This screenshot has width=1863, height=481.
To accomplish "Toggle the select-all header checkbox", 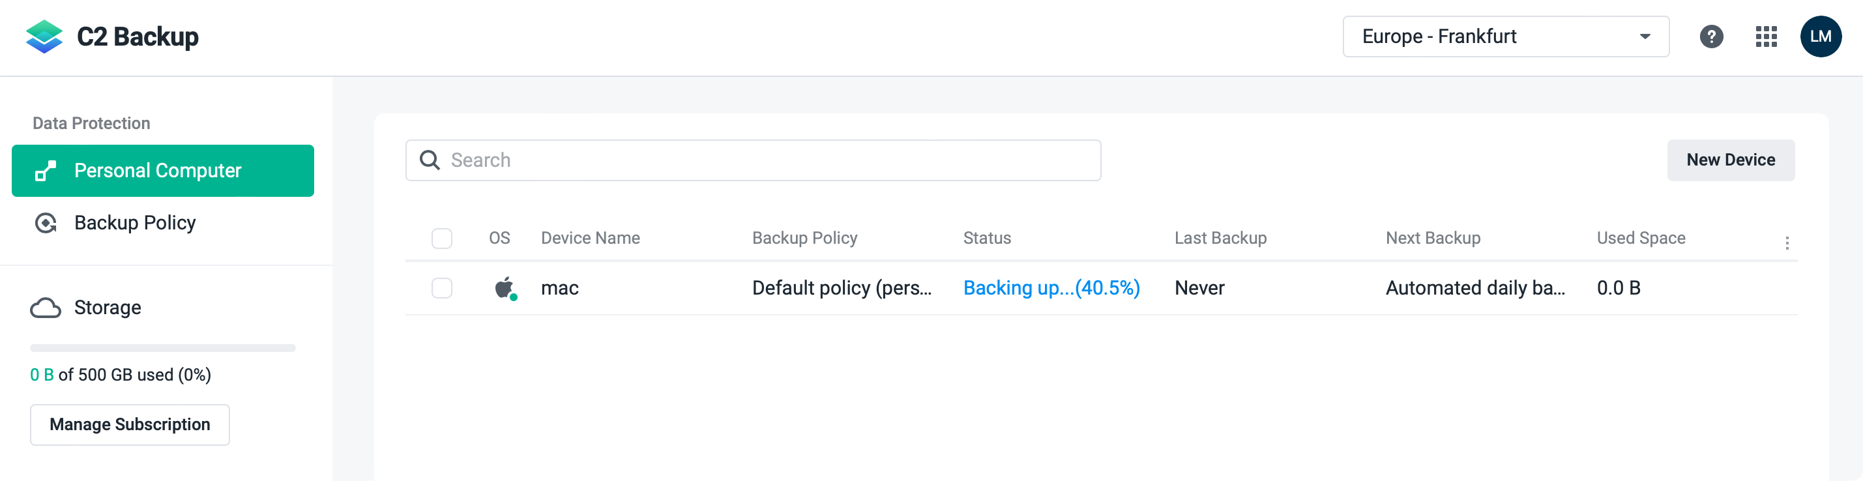I will (x=442, y=239).
